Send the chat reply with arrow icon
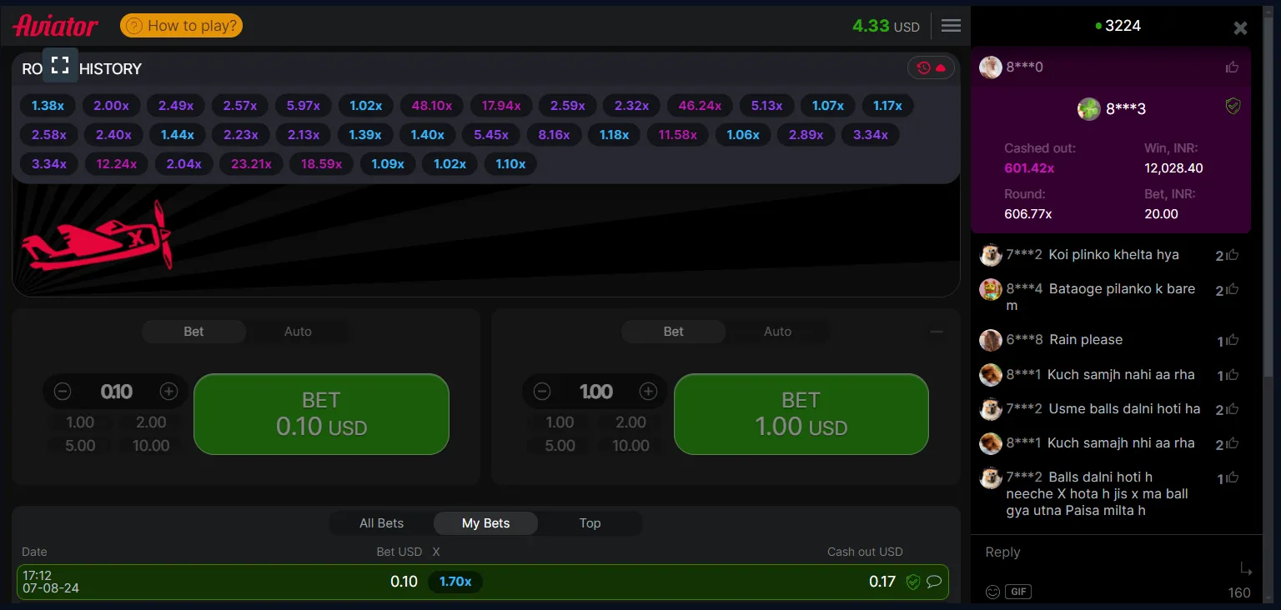Viewport: 1281px width, 610px height. coord(1246,568)
